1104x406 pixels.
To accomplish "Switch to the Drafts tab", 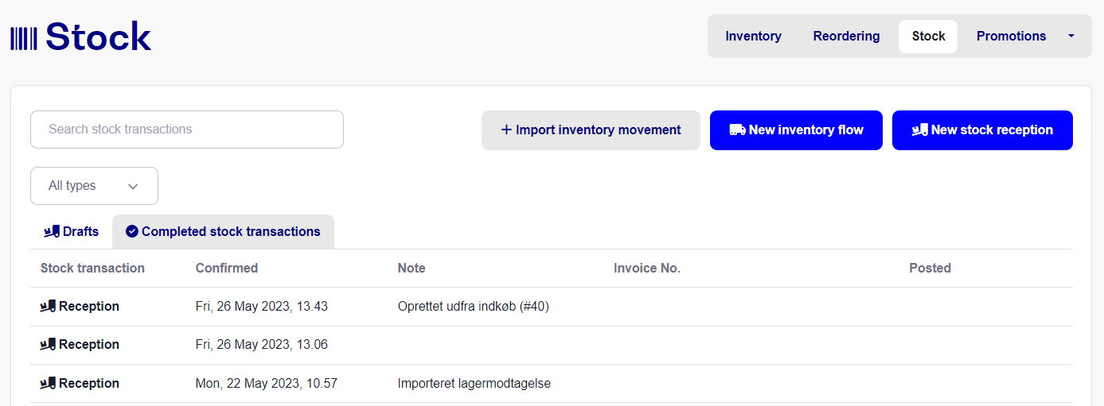I will 71,231.
